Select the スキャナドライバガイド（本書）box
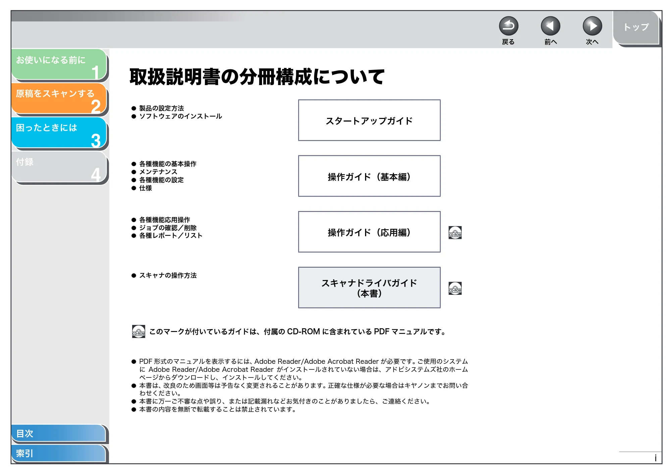Image resolution: width=671 pixels, height=474 pixels. click(369, 287)
